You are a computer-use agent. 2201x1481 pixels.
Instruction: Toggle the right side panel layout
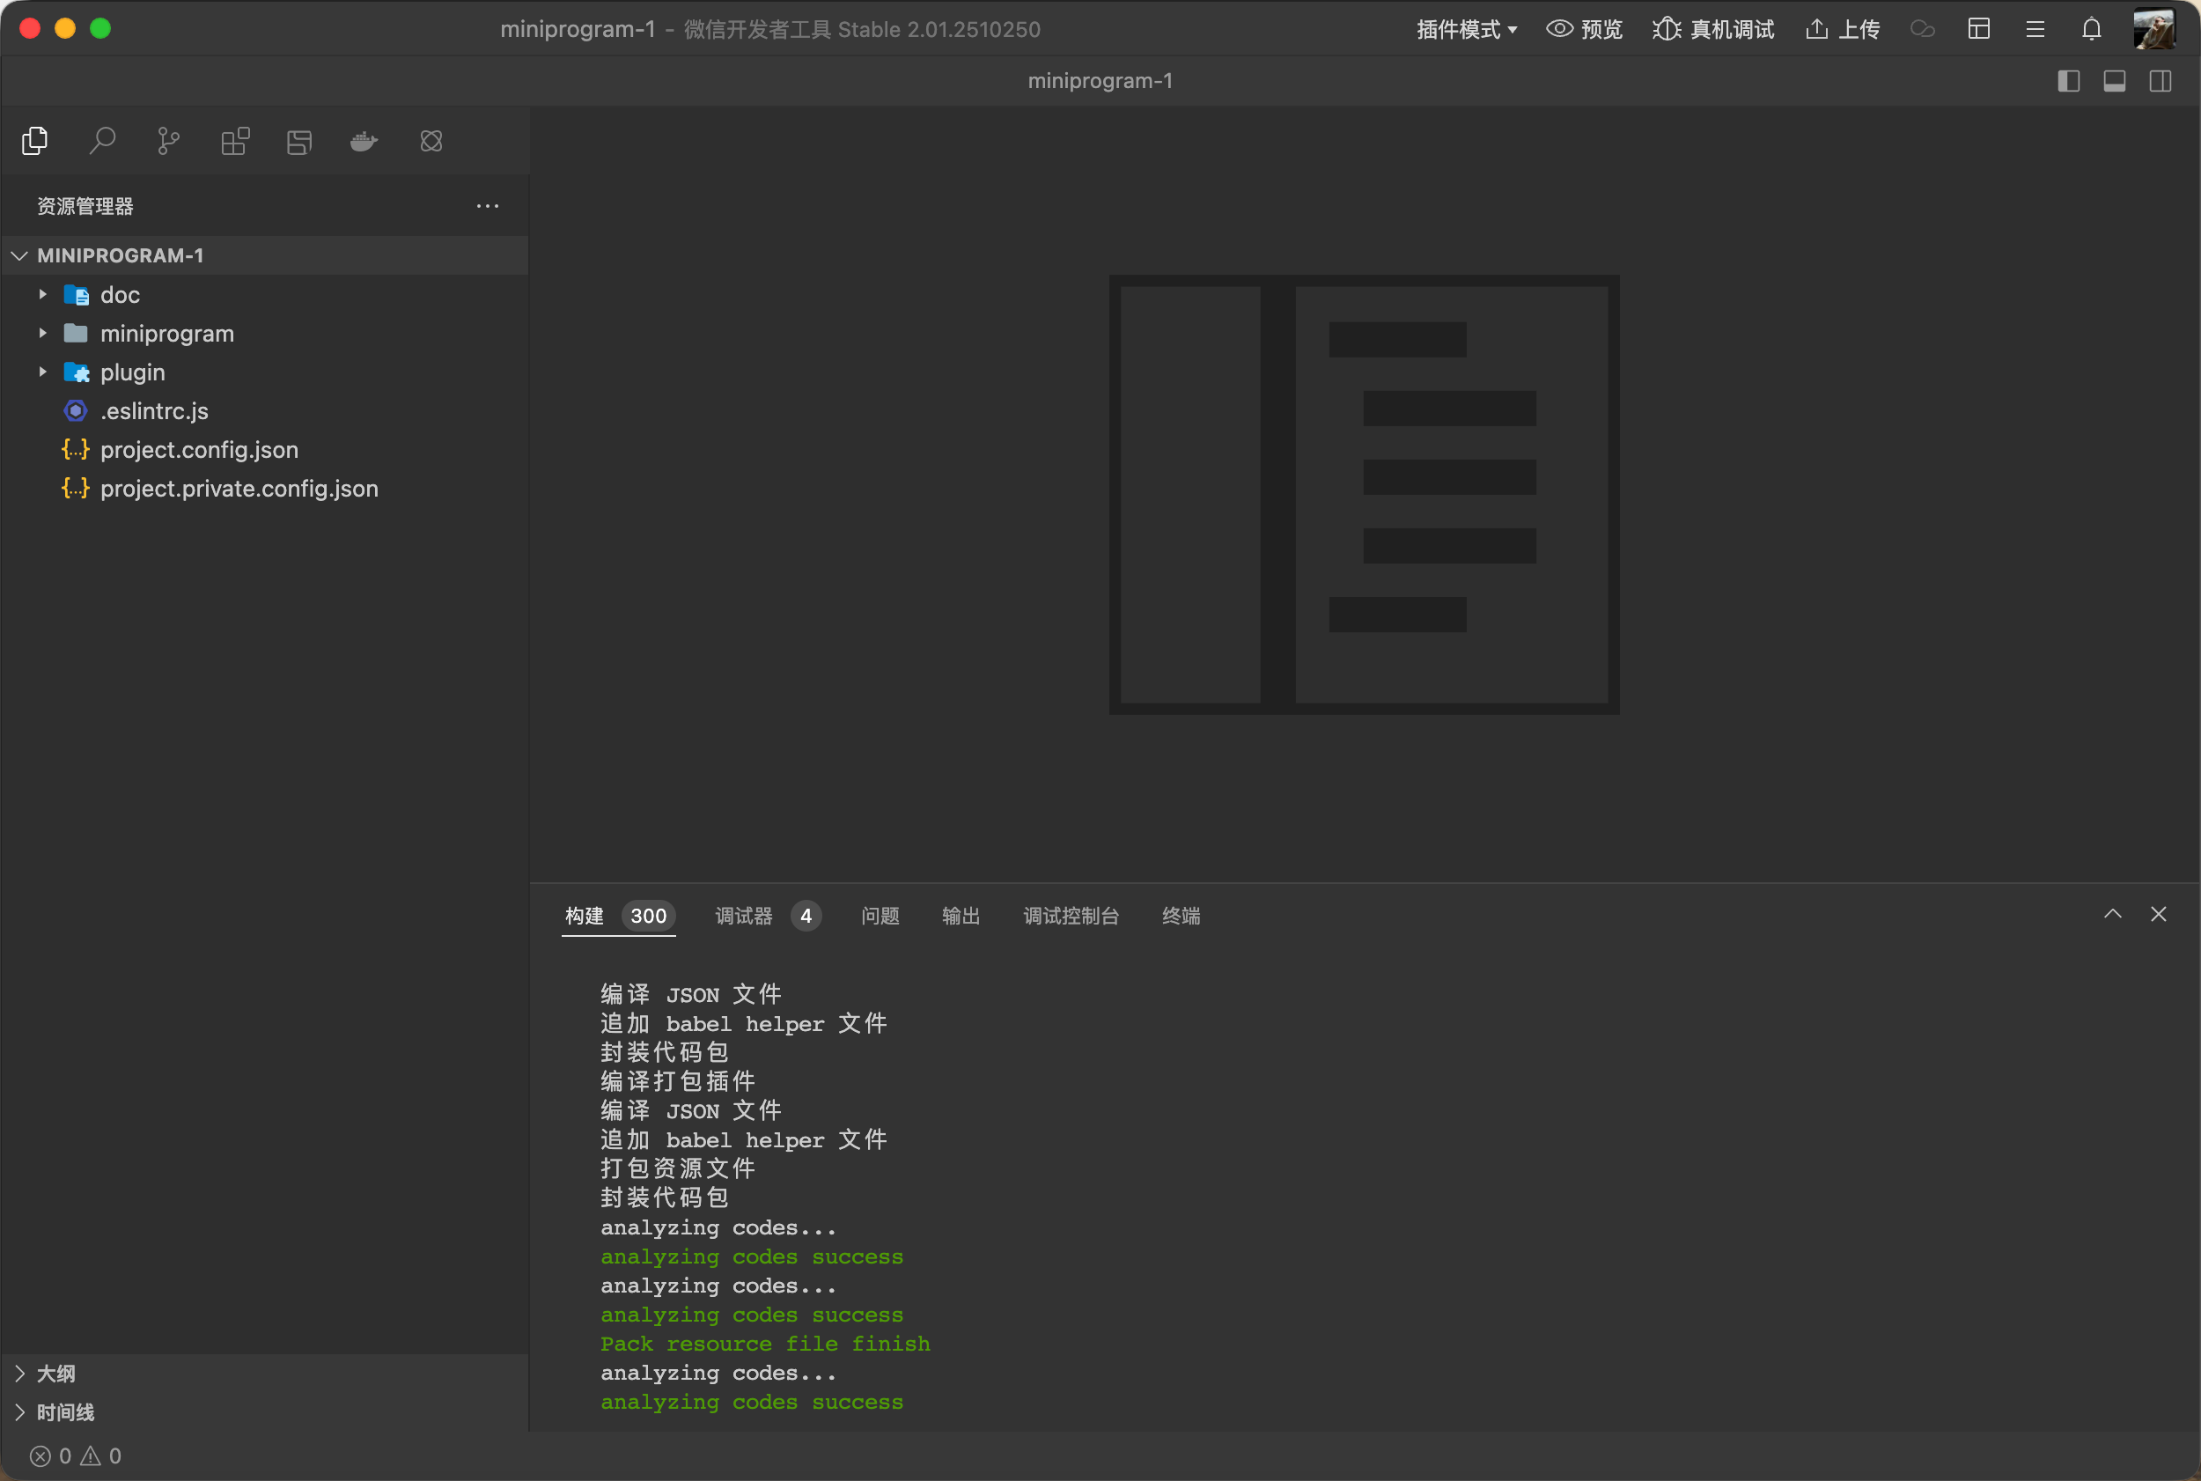click(2161, 81)
